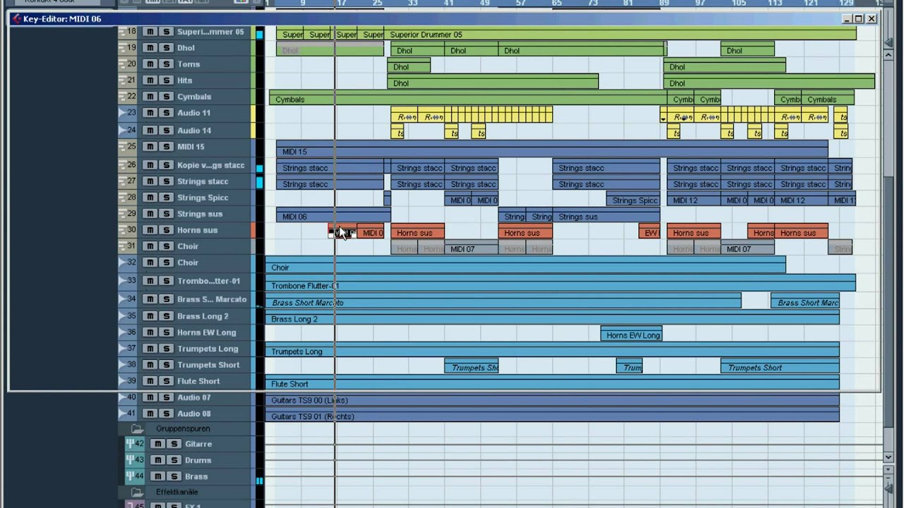This screenshot has width=904, height=508.
Task: Select the Audio 14 track name
Action: (x=194, y=131)
